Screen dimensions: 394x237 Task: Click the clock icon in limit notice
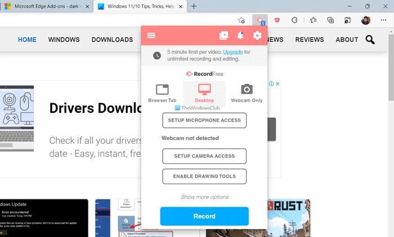coord(157,56)
